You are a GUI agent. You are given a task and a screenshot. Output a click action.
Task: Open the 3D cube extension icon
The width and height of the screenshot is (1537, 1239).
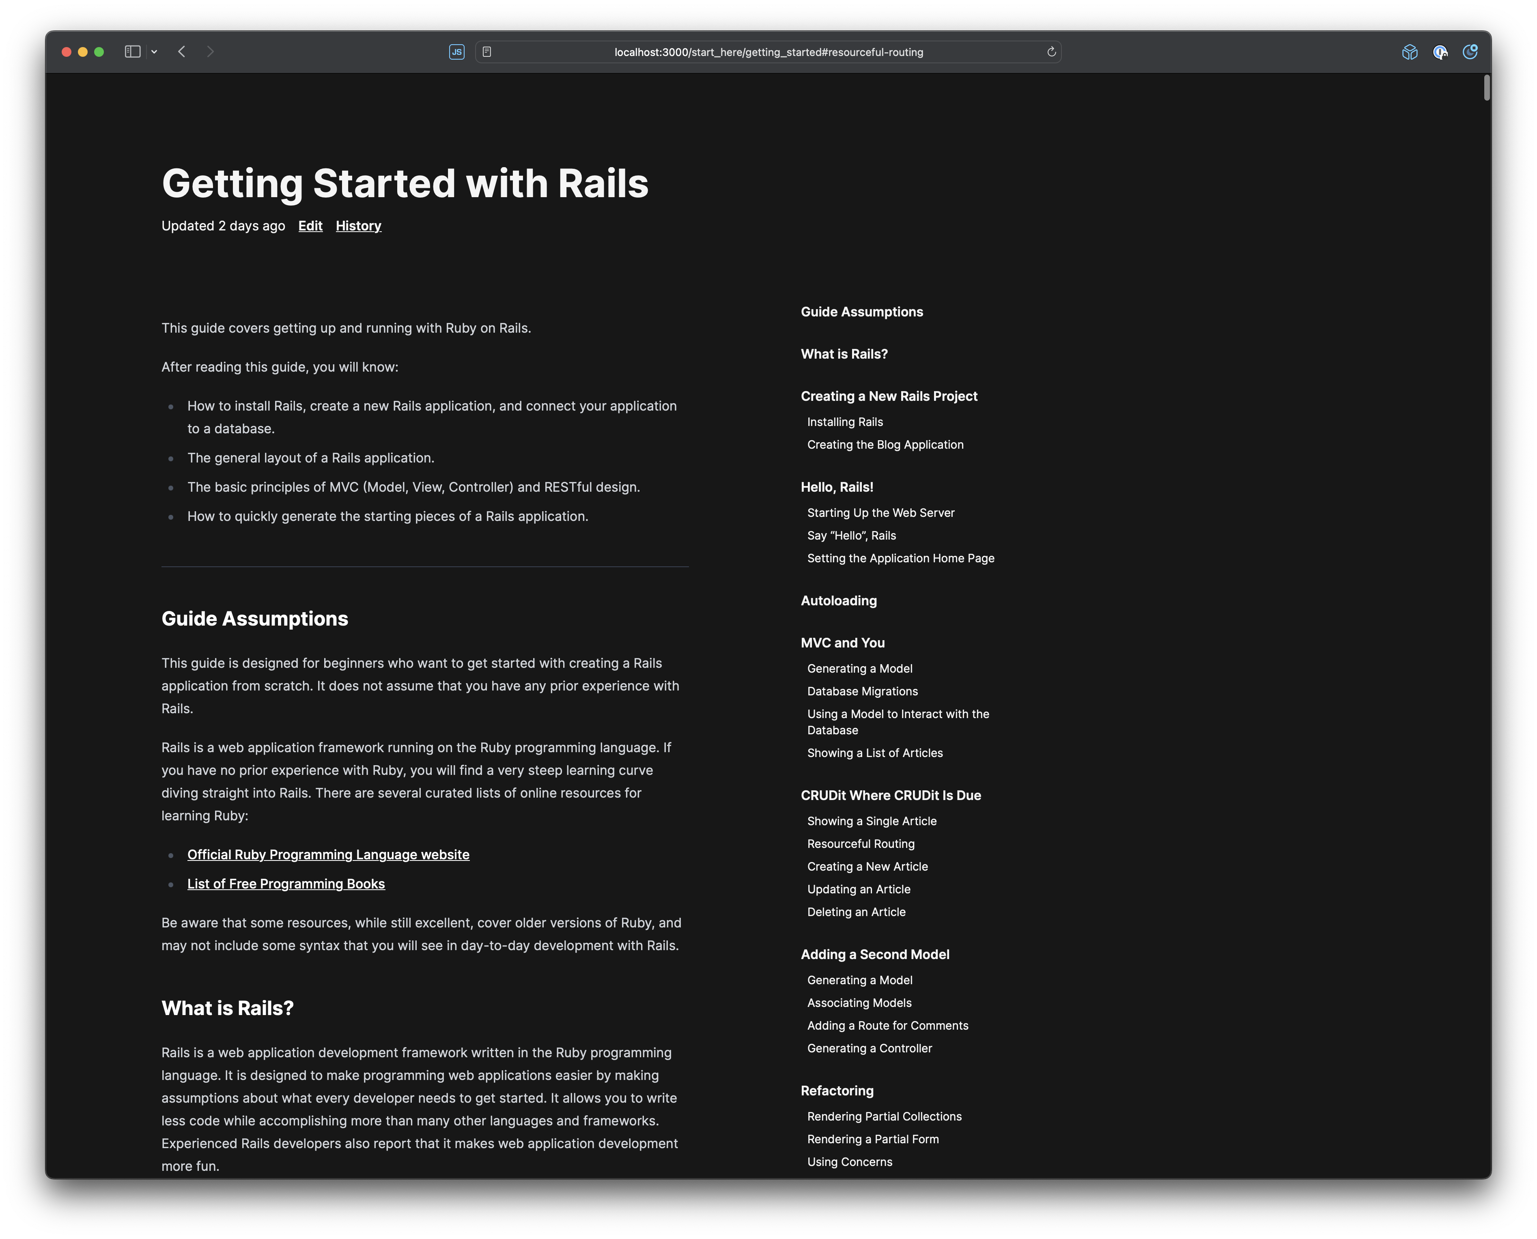[x=1409, y=52]
